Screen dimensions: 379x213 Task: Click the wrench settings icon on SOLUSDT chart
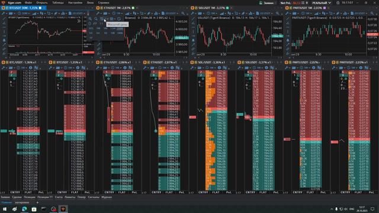(x=192, y=13)
